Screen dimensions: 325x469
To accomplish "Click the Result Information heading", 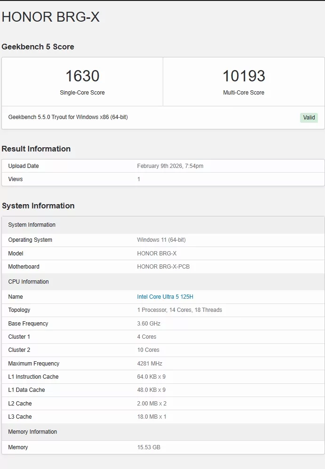I will point(36,149).
